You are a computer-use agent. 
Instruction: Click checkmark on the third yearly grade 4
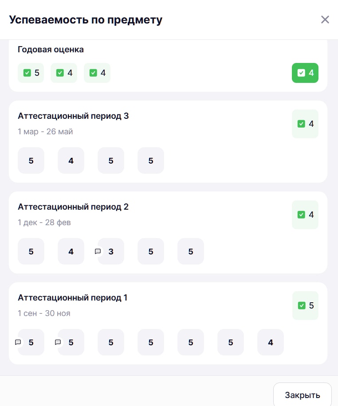pos(93,73)
